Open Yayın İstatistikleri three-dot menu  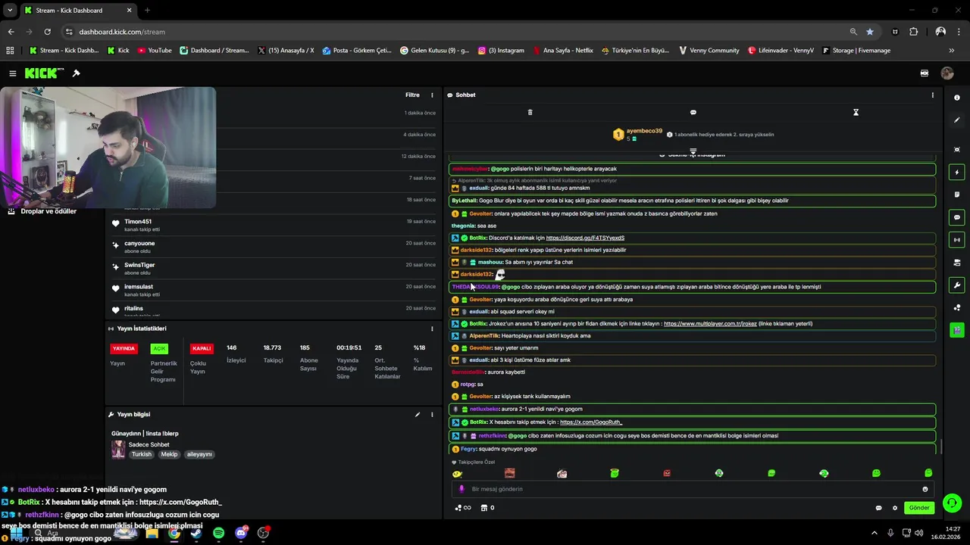[x=432, y=329]
